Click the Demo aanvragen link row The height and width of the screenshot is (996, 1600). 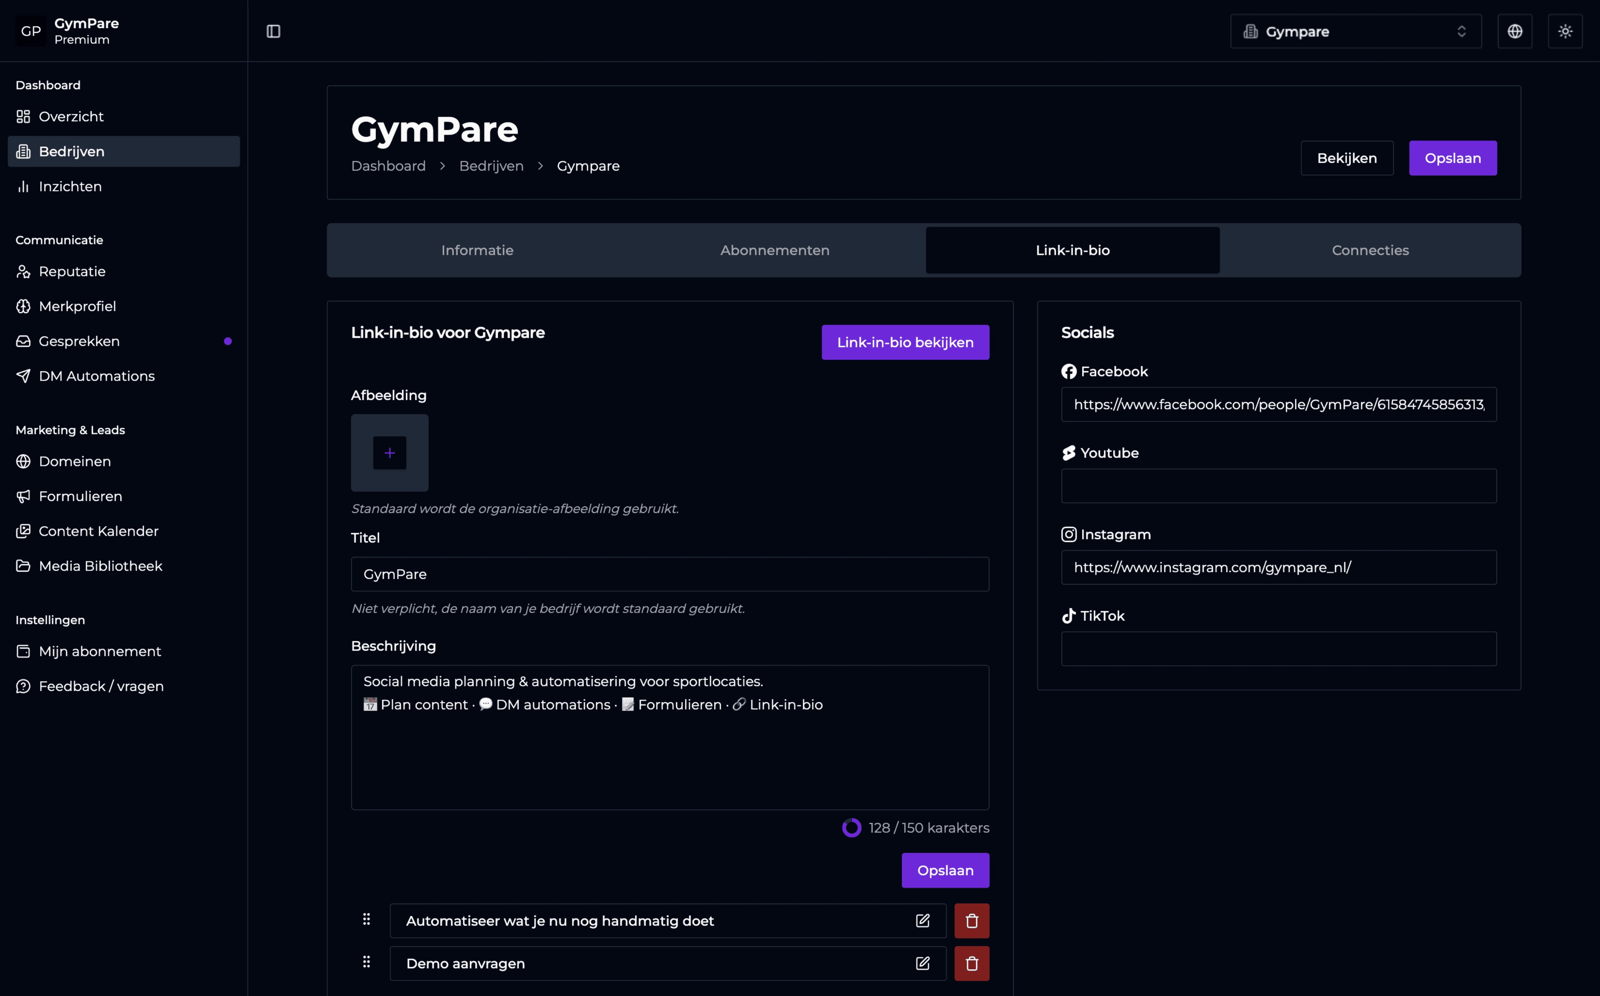tap(667, 964)
